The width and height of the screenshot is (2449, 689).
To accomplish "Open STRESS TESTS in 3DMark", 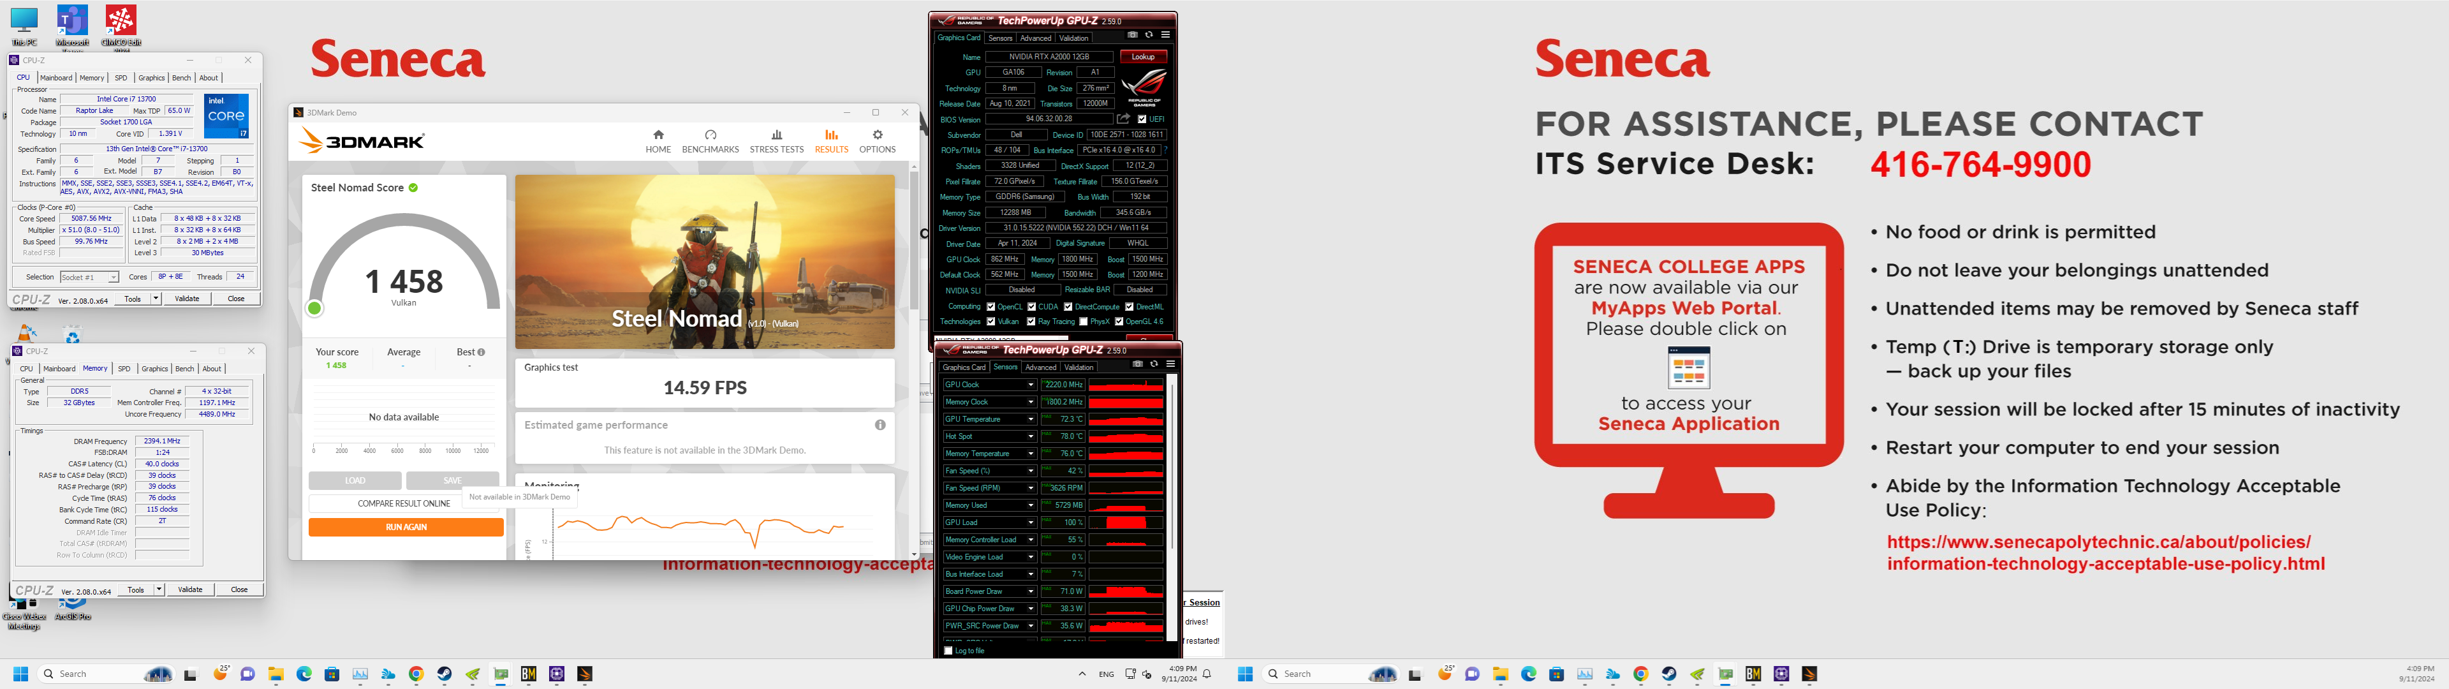I will pyautogui.click(x=777, y=141).
